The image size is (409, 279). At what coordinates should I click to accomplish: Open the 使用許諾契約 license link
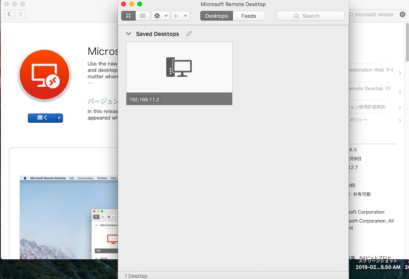pyautogui.click(x=375, y=107)
